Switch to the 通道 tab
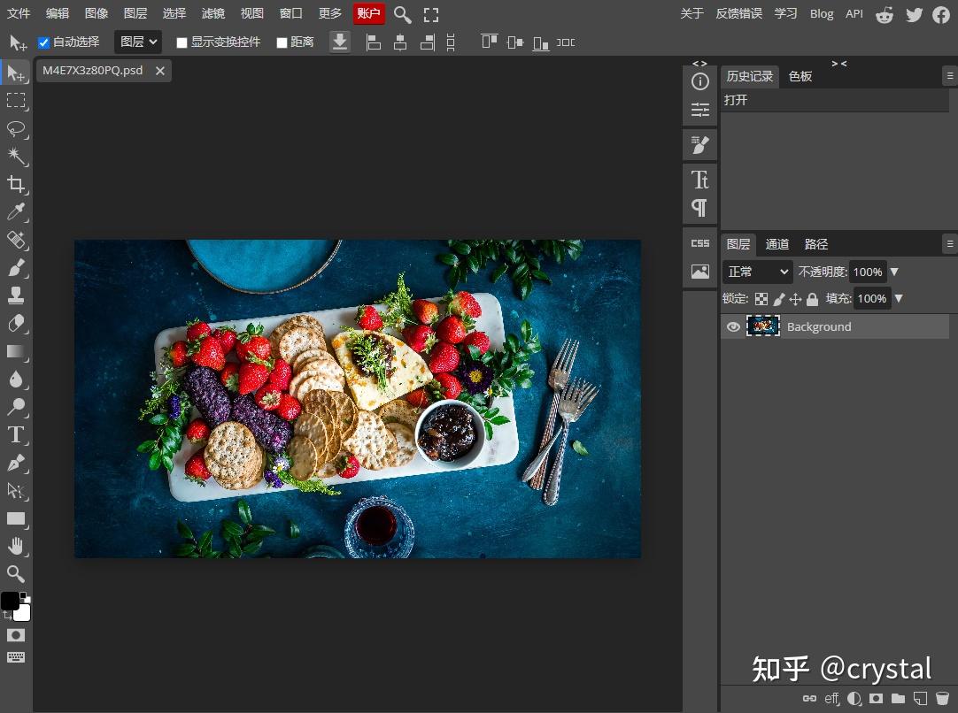Screen dimensions: 958x713 (777, 244)
